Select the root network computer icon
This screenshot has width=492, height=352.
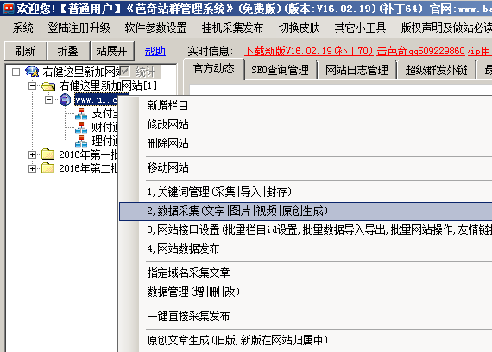[x=32, y=72]
